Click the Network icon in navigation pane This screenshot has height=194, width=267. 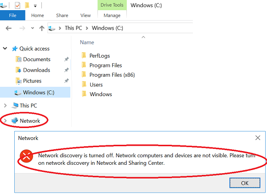(x=15, y=120)
